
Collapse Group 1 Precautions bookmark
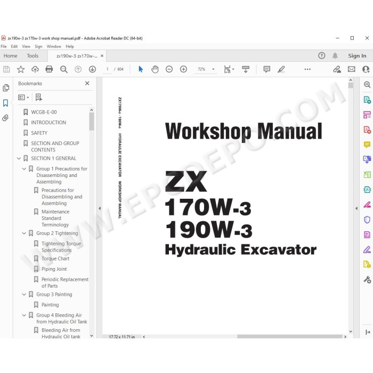24,169
